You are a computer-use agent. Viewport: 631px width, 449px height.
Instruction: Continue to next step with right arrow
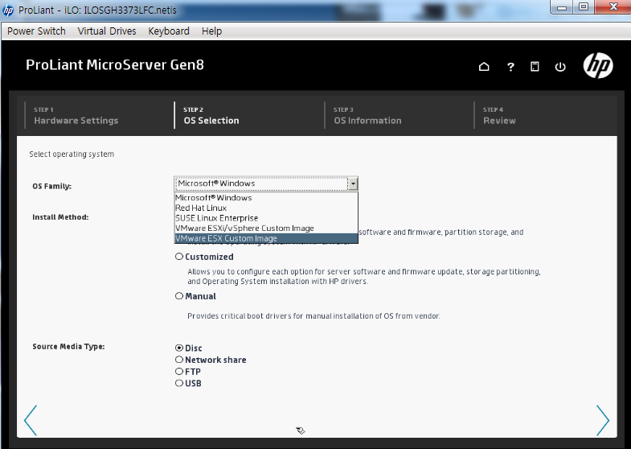[x=602, y=420]
